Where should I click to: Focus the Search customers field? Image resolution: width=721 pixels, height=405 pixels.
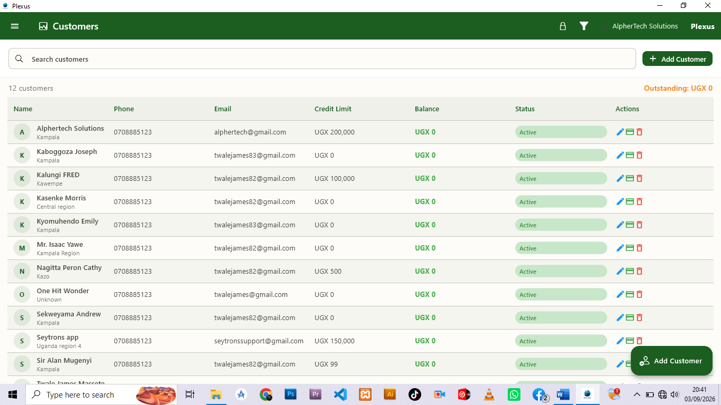click(x=322, y=59)
